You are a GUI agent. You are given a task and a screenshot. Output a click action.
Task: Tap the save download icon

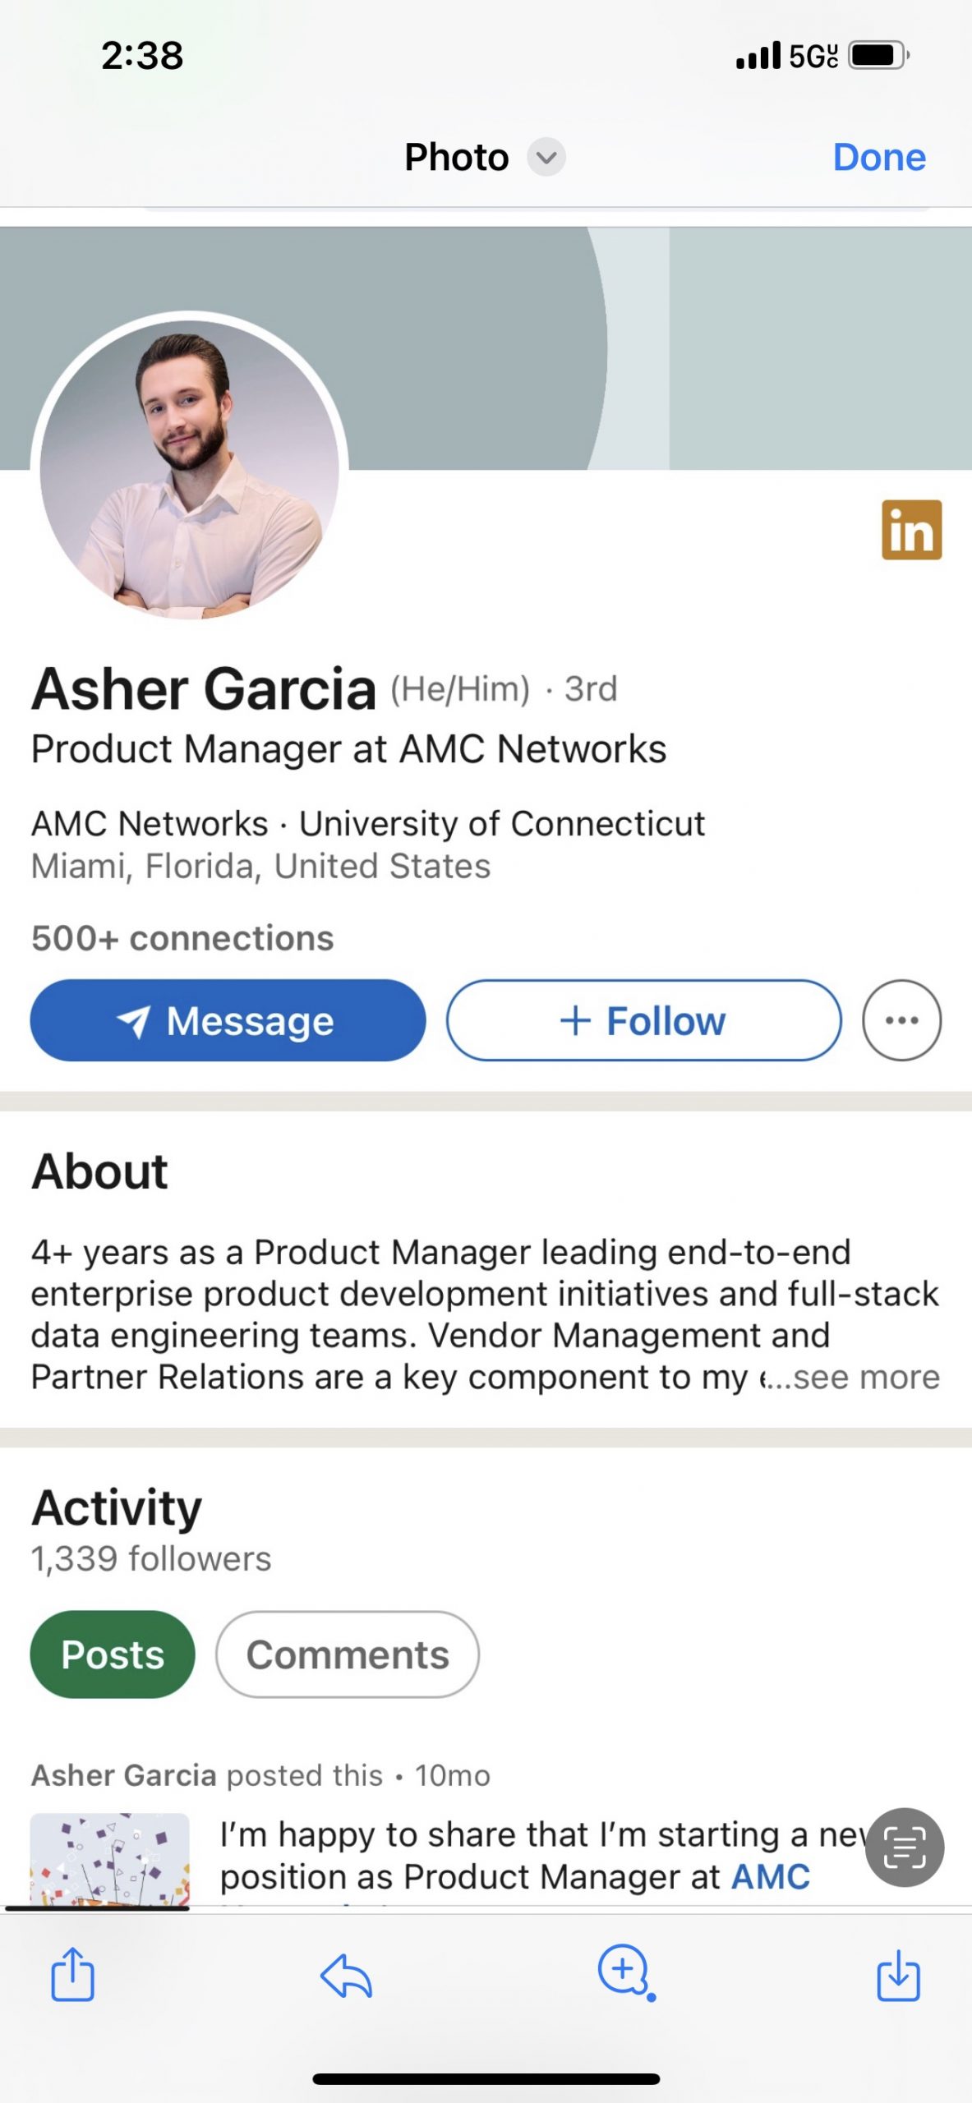tap(898, 1974)
